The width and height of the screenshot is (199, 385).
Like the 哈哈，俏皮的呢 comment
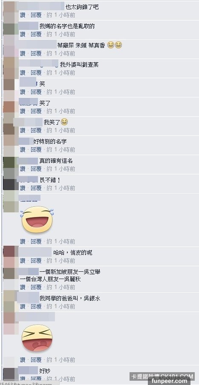(23, 261)
